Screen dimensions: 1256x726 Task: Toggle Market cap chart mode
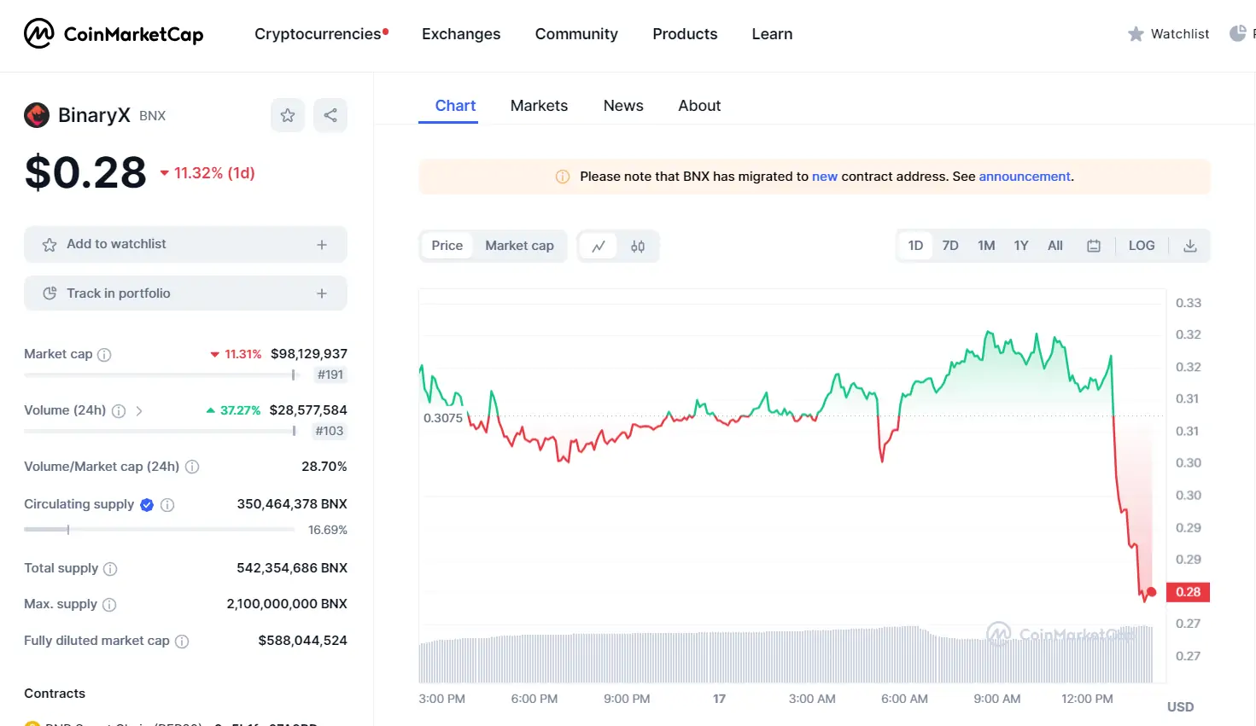point(519,246)
